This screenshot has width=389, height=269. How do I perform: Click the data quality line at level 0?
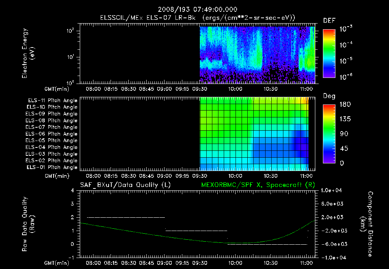(x=267, y=244)
